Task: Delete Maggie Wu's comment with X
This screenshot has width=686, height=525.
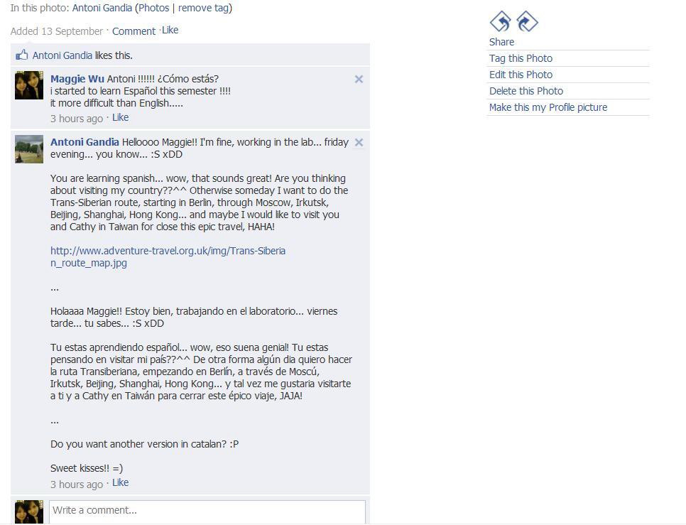Action: click(x=359, y=79)
